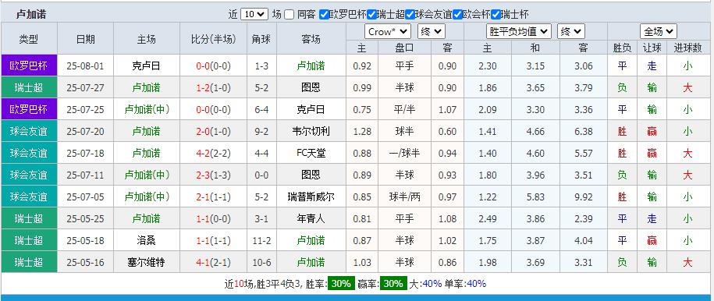Click the 欧罗巴杯 league cell on 25-08-01
The width and height of the screenshot is (714, 301).
(x=29, y=66)
